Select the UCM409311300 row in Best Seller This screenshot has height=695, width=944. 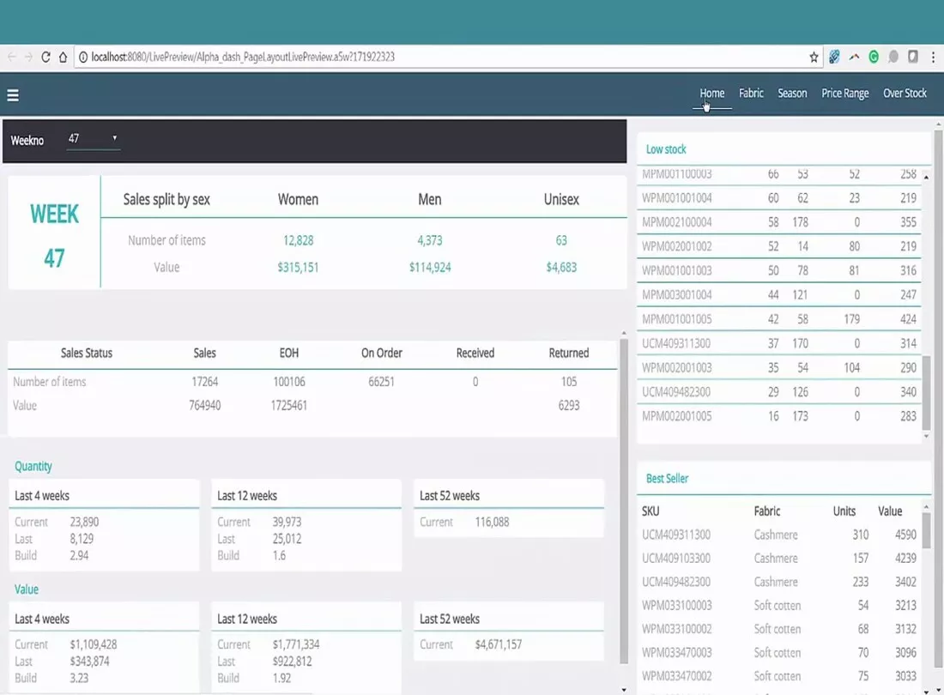[x=676, y=535]
